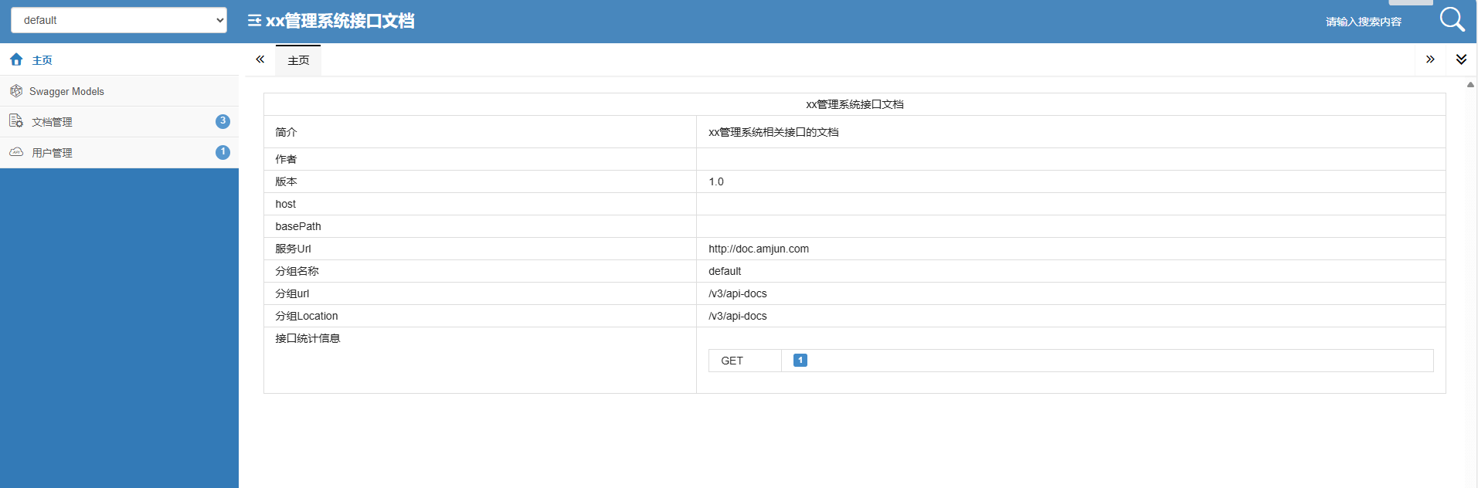Click the home icon in sidebar

click(16, 59)
